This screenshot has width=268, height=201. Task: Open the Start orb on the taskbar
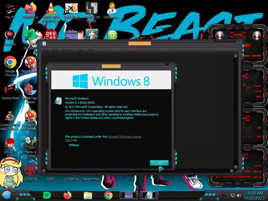tap(7, 196)
